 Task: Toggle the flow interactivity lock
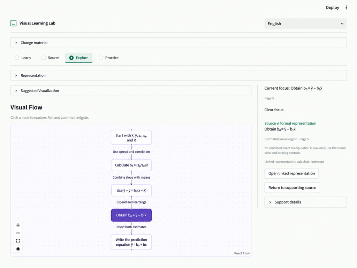coord(18,248)
